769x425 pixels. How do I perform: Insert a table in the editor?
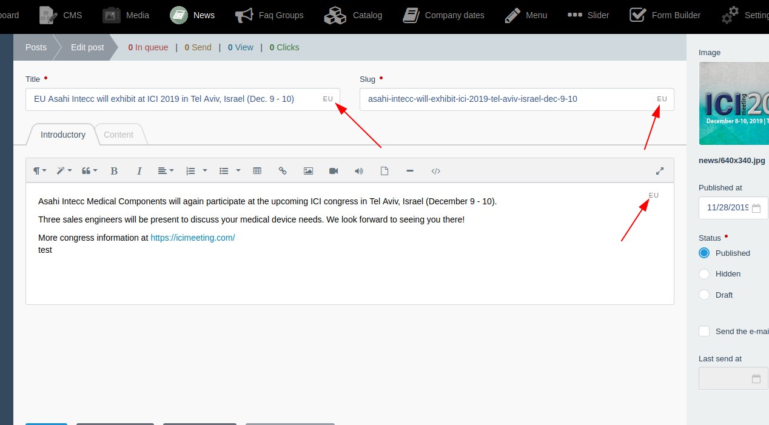coord(257,171)
